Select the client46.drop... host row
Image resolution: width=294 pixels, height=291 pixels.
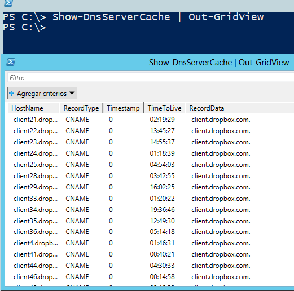pyautogui.click(x=151, y=277)
